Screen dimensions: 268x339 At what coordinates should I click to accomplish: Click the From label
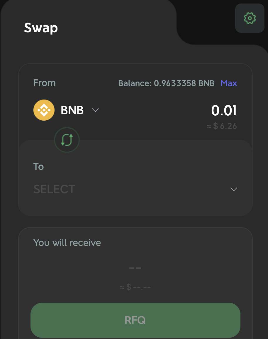pyautogui.click(x=44, y=83)
